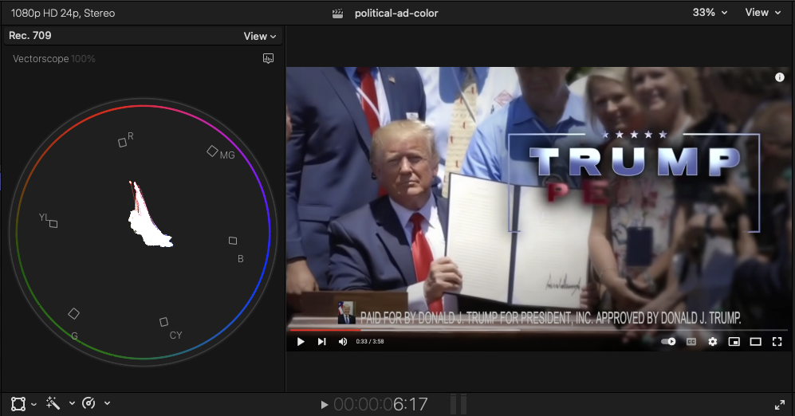795x416 pixels.
Task: Toggle closed captions on the video
Action: (691, 342)
